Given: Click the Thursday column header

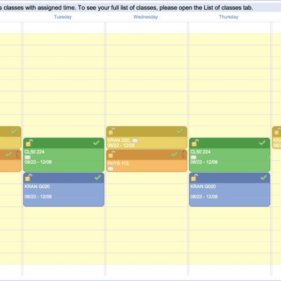Looking at the screenshot, I should click(x=229, y=17).
